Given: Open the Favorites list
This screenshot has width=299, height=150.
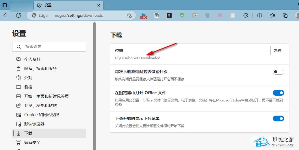Looking at the screenshot, I should [x=272, y=15].
